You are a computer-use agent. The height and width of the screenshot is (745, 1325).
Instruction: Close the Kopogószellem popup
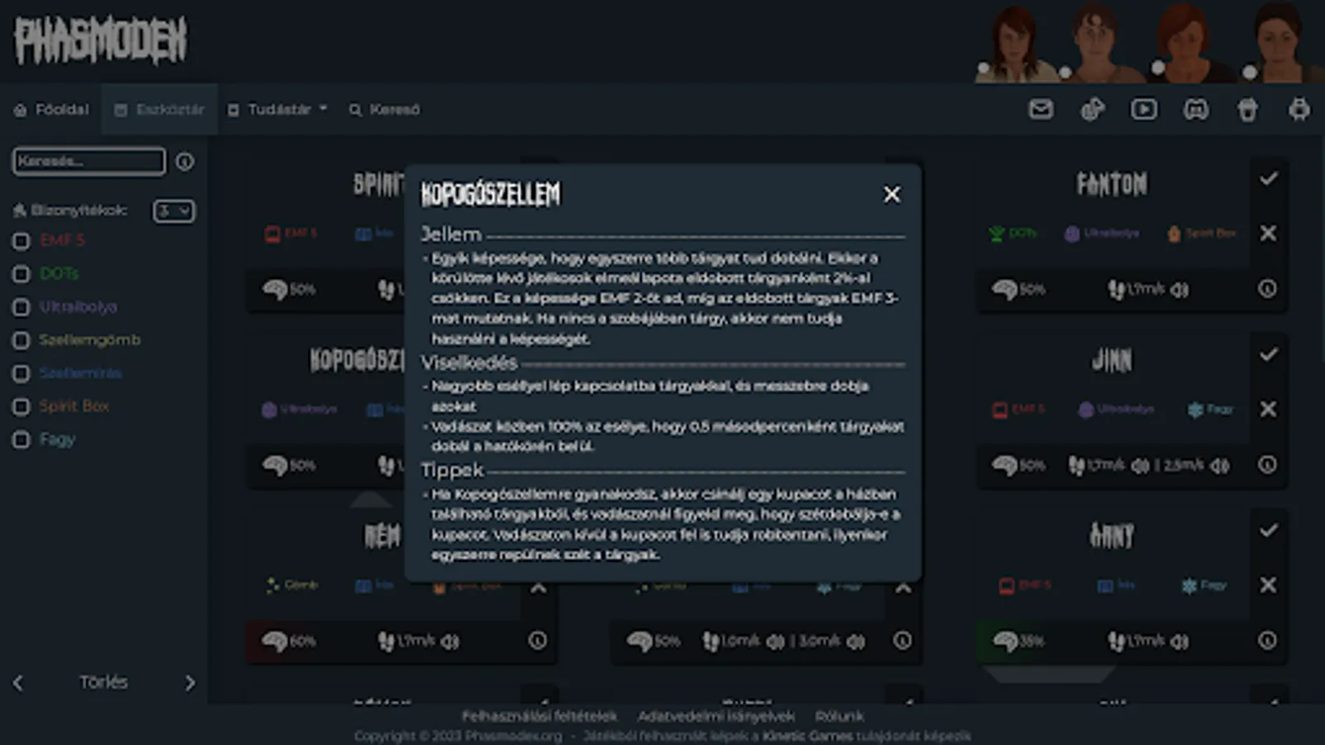pos(891,195)
